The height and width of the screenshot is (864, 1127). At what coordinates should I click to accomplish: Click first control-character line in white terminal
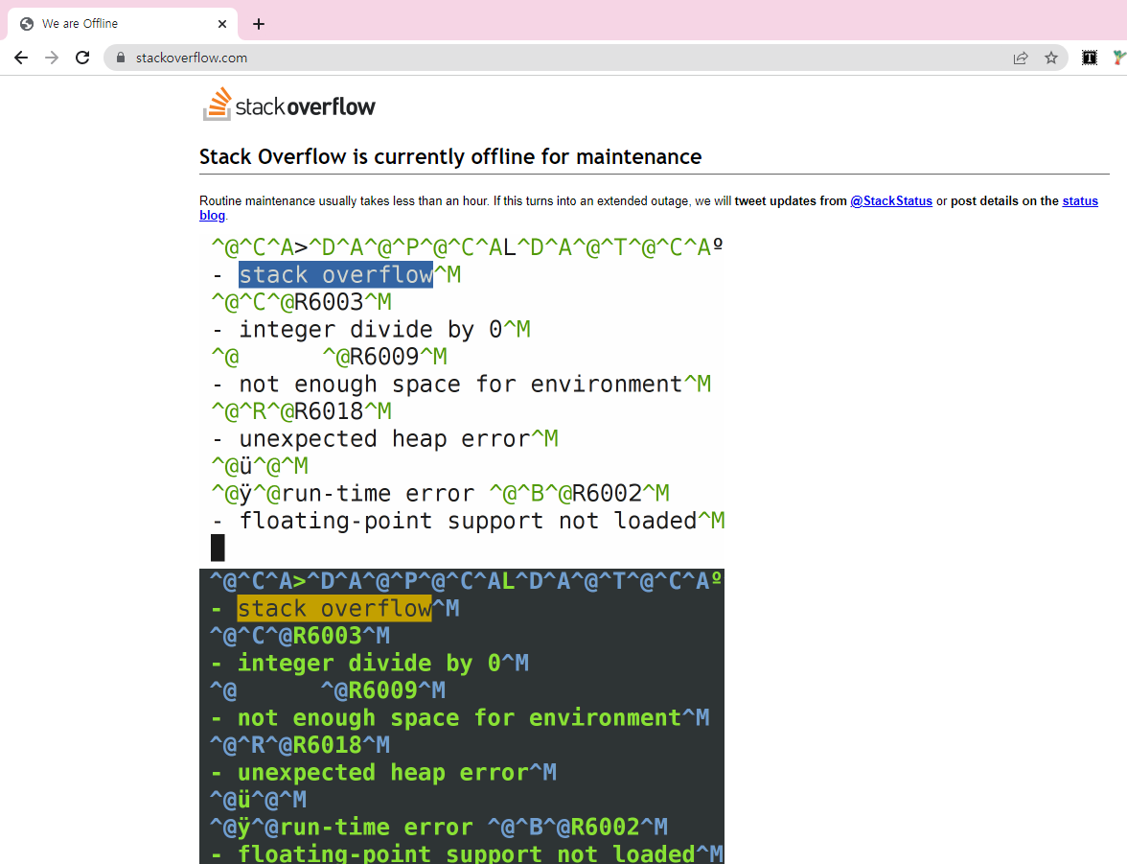tap(468, 247)
